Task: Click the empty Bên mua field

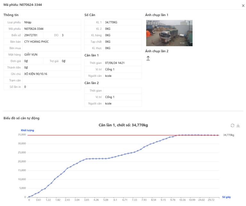Action: (x=51, y=48)
